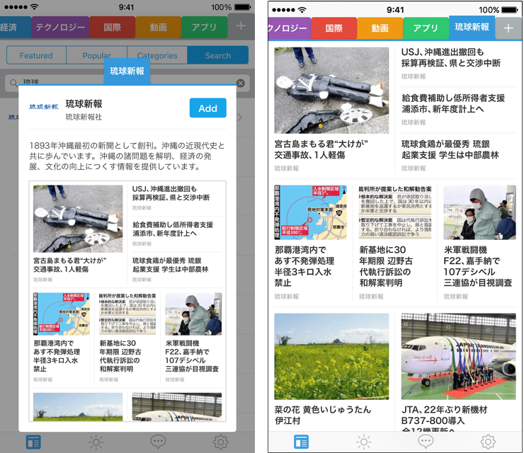Select the アプリ tab in left phone
This screenshot has width=524, height=453.
click(205, 28)
